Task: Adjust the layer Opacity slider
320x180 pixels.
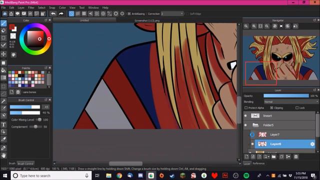Action: point(286,95)
